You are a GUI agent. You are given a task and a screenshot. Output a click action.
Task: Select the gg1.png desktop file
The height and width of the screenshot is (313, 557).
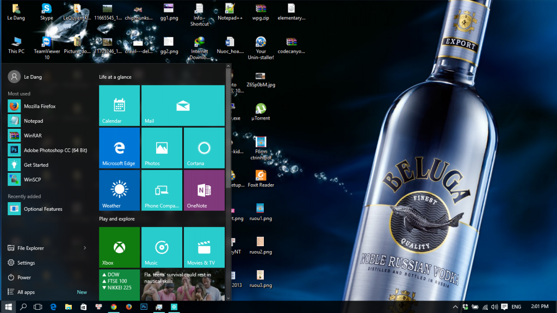pos(169,12)
